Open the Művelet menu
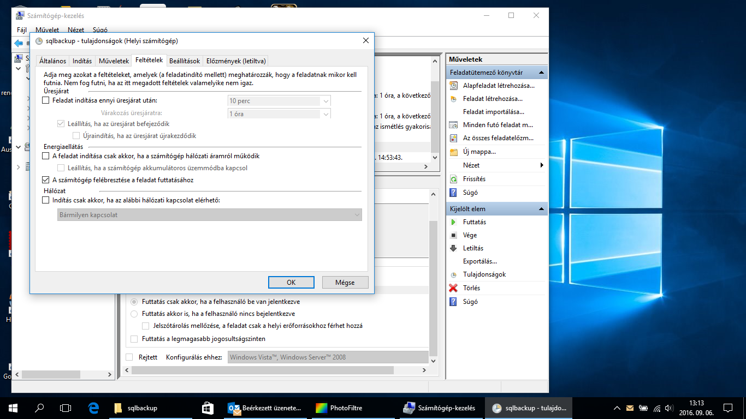 [48, 30]
